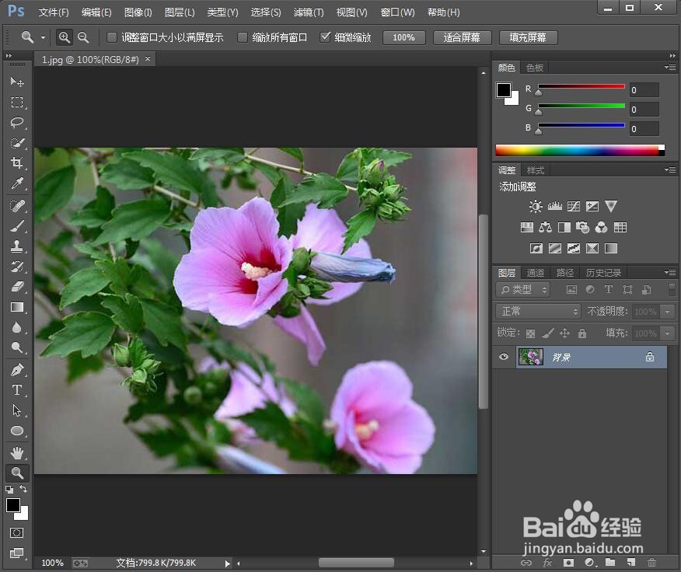681x572 pixels.
Task: Open Color panel options menu
Action: [x=670, y=68]
